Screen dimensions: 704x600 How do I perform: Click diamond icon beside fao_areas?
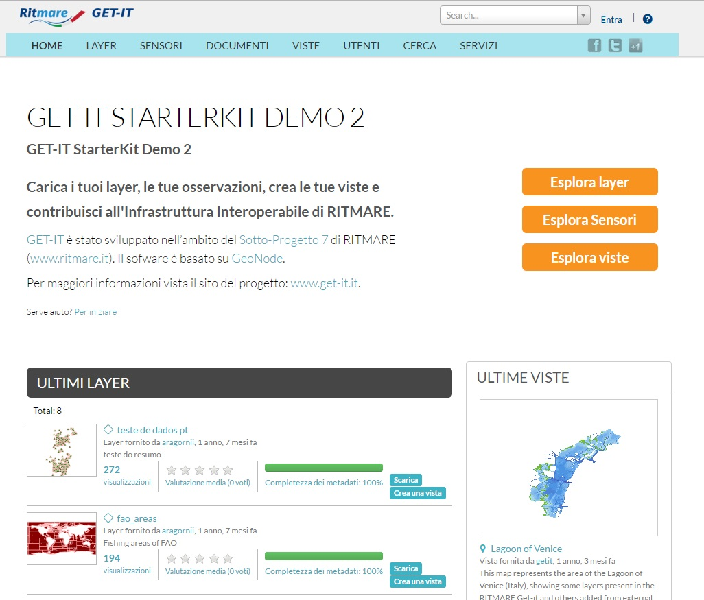[108, 518]
